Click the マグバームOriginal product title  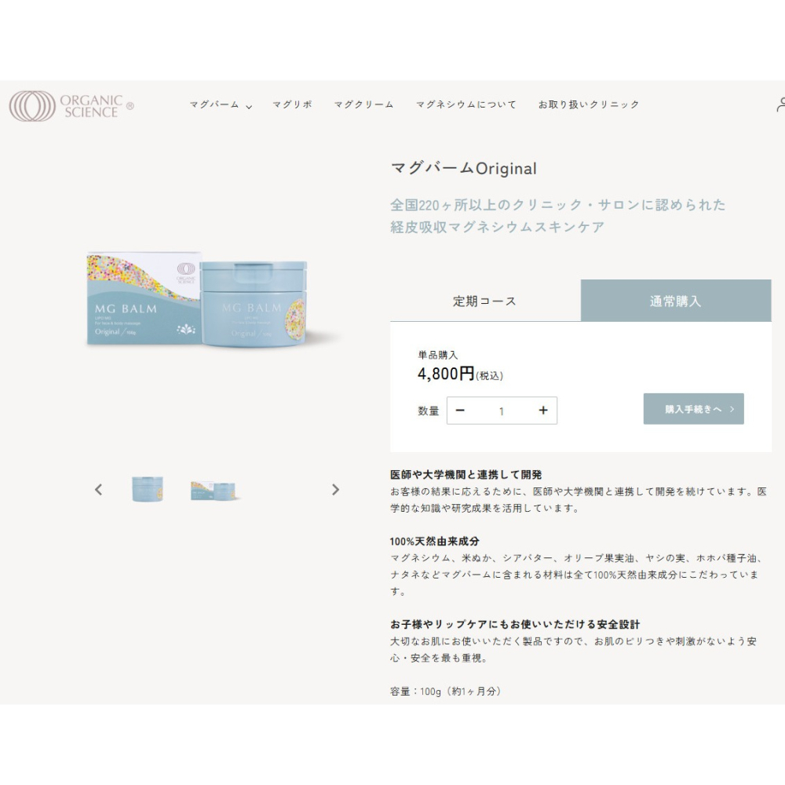[463, 169]
